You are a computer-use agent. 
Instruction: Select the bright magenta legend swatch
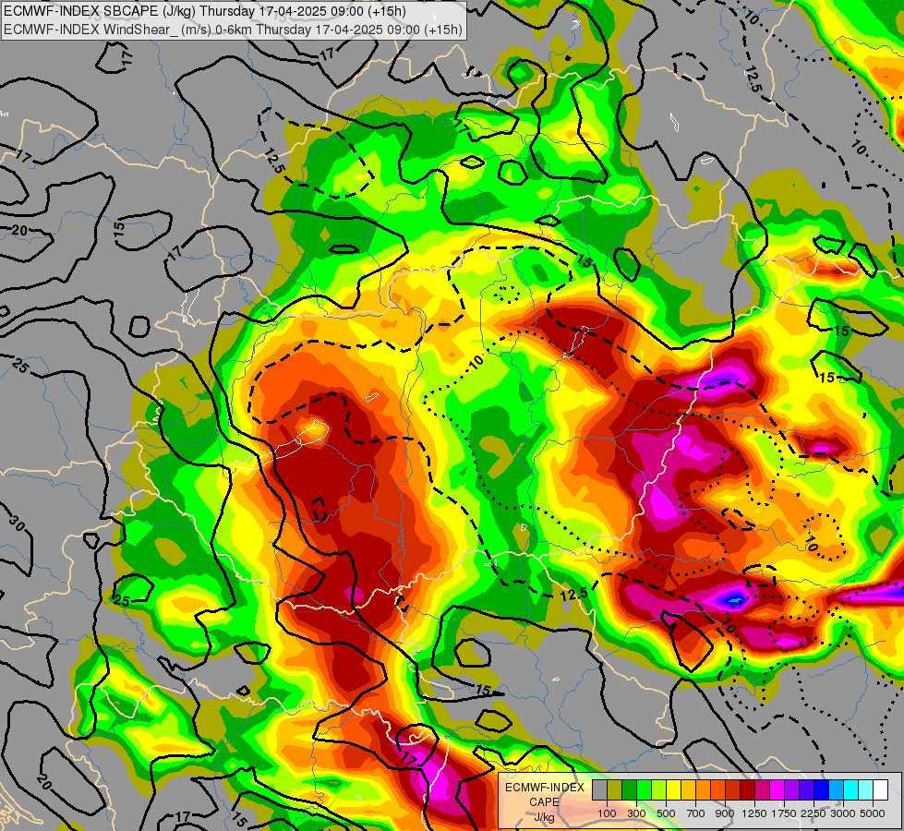(x=777, y=790)
